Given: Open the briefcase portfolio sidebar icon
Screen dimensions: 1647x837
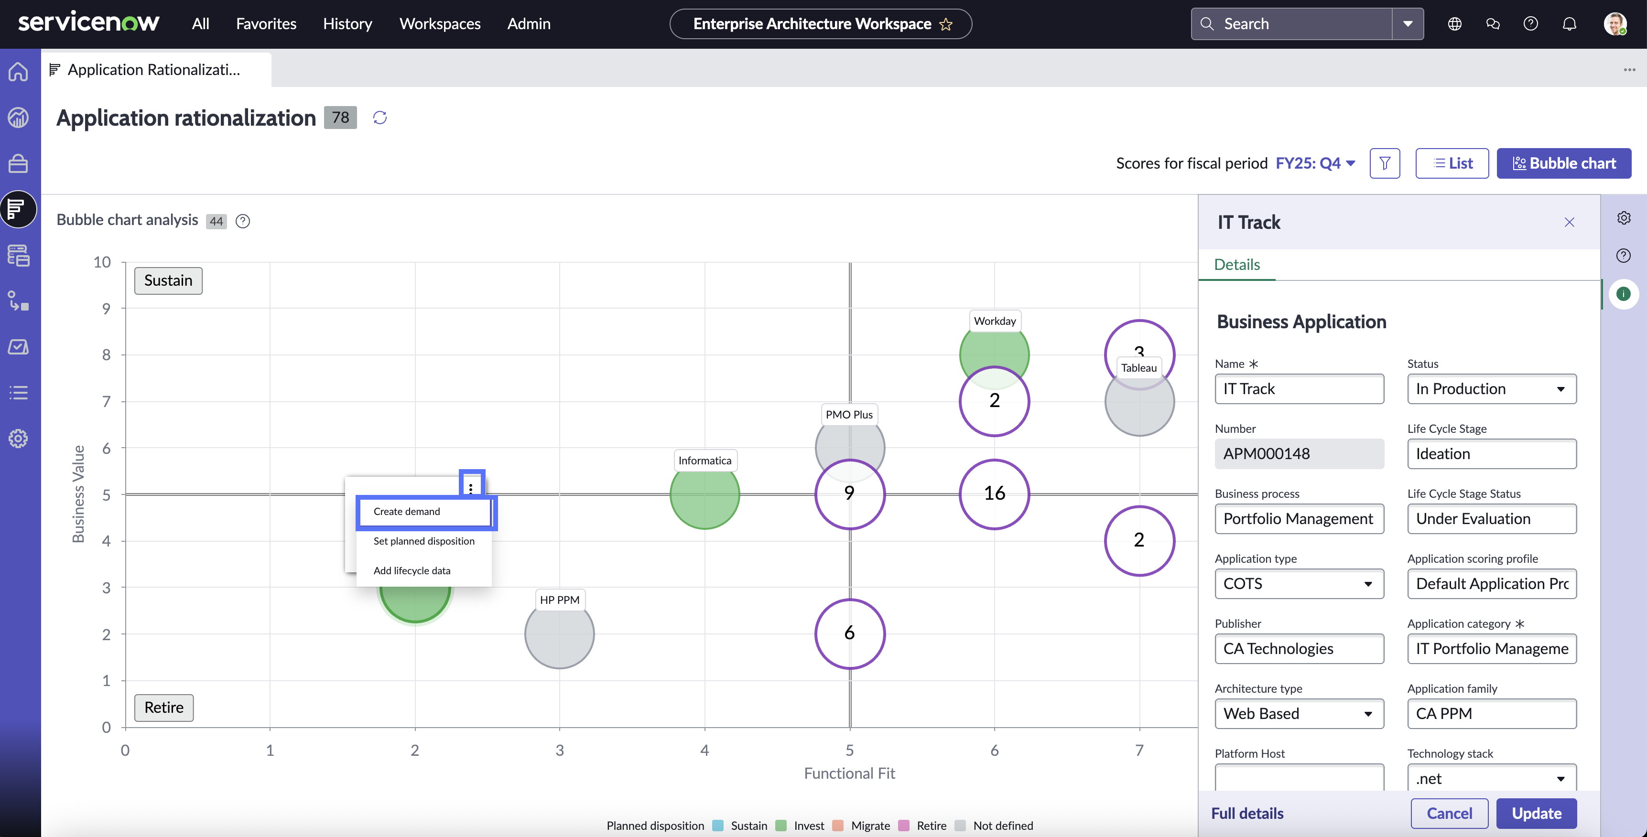Looking at the screenshot, I should point(19,163).
